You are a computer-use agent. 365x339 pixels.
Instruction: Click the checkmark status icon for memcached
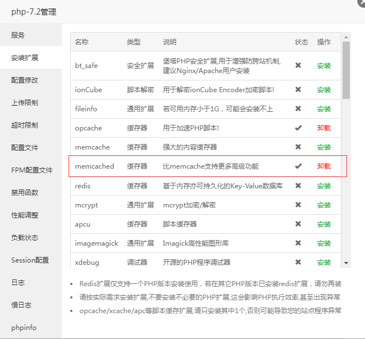[x=298, y=166]
